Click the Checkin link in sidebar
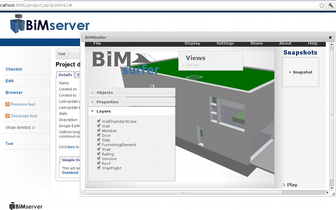 pyautogui.click(x=14, y=69)
